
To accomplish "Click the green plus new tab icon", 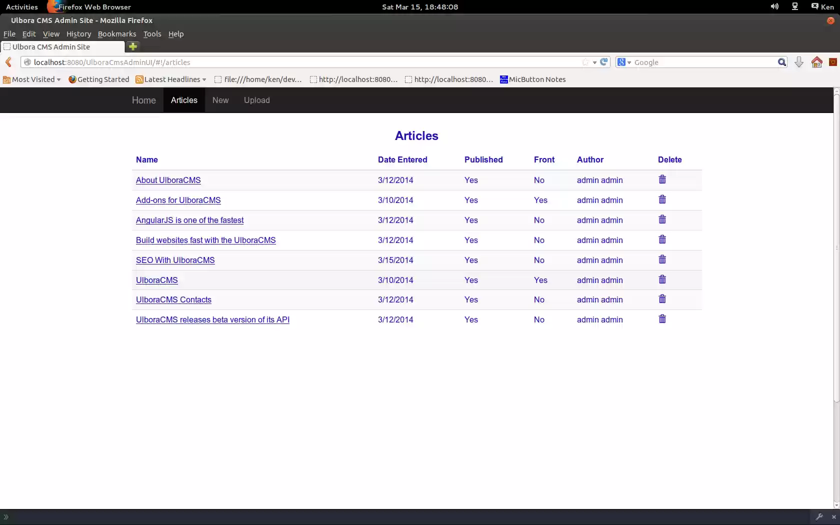I will pyautogui.click(x=132, y=46).
